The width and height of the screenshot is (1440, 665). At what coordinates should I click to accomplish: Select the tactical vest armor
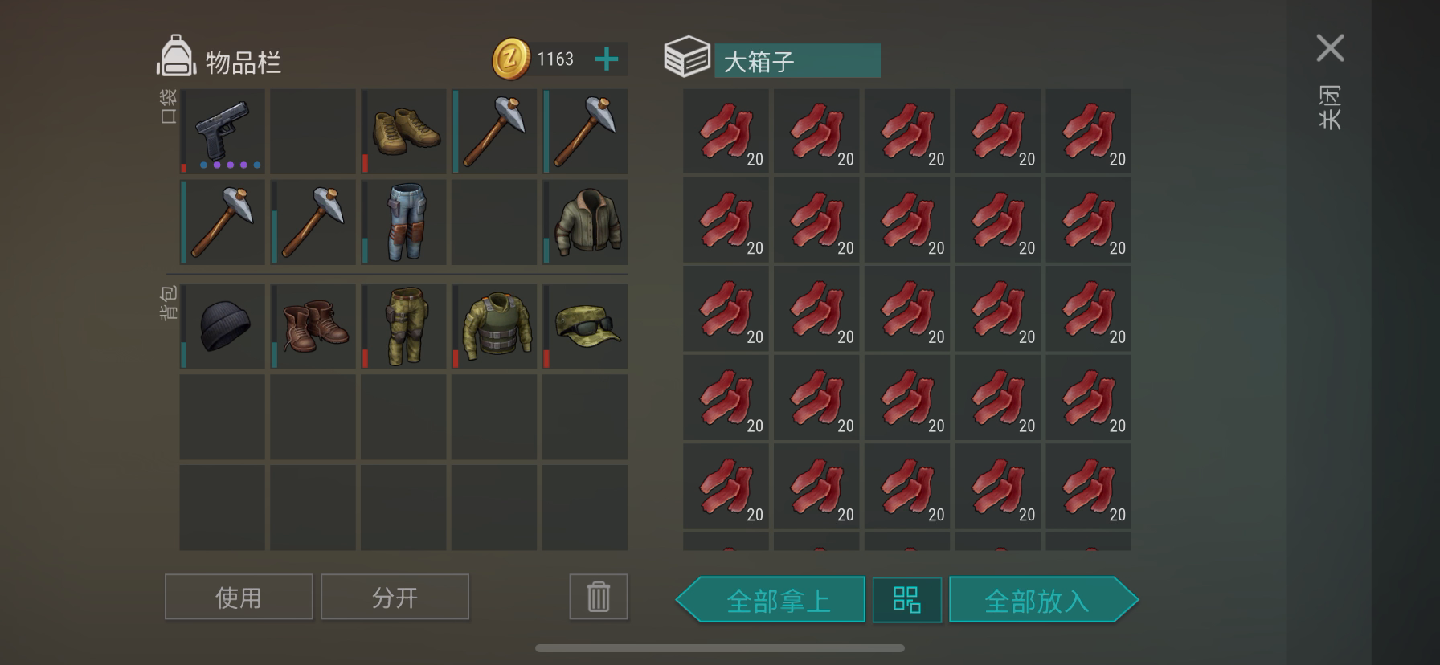pyautogui.click(x=494, y=326)
